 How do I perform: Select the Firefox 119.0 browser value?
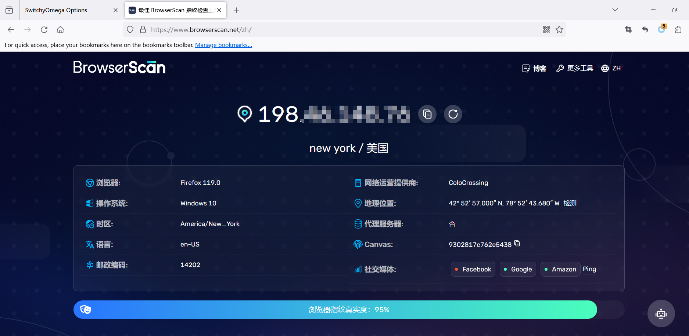pos(200,183)
